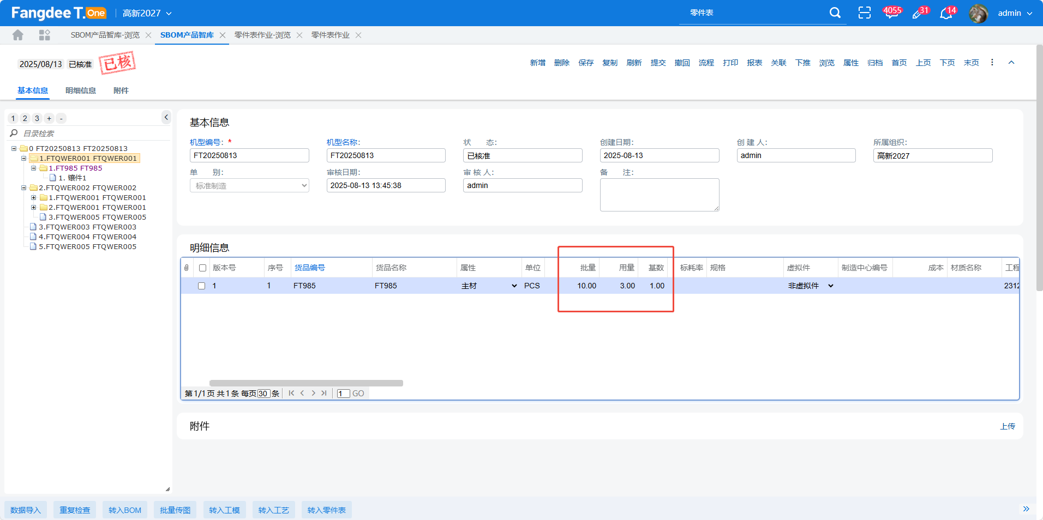1043x520 pixels.
Task: Toggle the select-all checkbox in table header
Action: (x=203, y=268)
